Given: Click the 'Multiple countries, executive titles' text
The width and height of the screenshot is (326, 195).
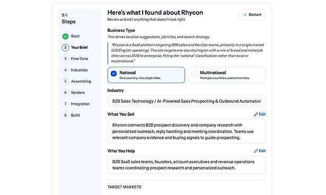Looking at the screenshot, I should point(225,78).
